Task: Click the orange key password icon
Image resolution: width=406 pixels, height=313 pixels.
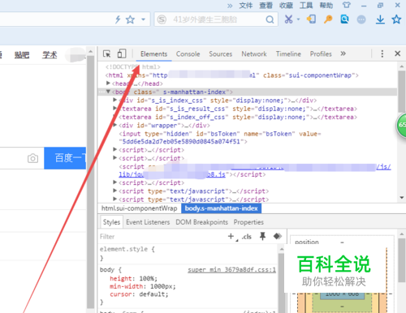Action: [328, 19]
